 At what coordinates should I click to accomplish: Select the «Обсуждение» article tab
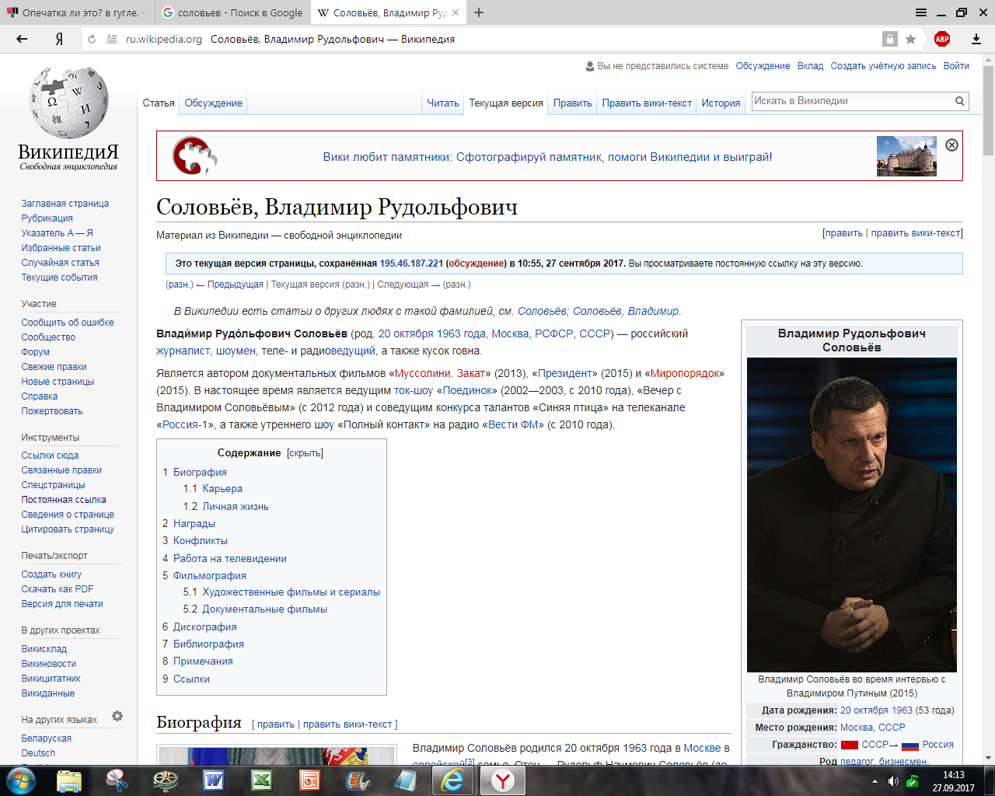pos(214,103)
